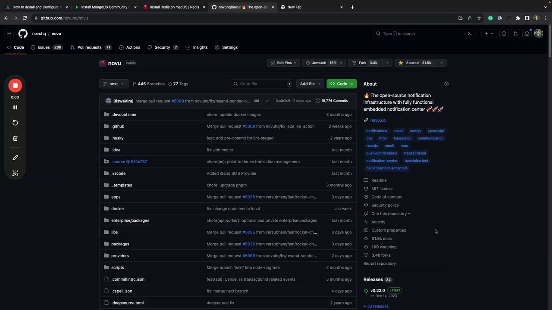Screen dimensions: 552x310
Task: Click the Go to file search field
Action: pos(262,84)
